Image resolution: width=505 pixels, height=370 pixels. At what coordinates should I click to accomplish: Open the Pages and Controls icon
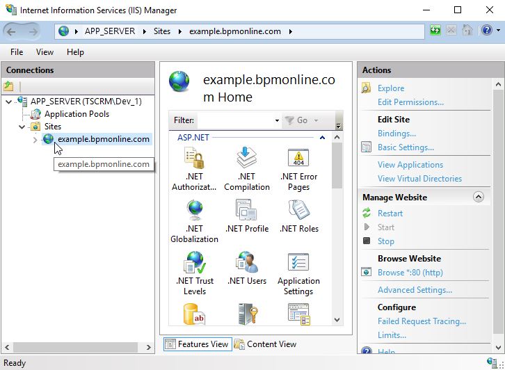click(x=299, y=314)
